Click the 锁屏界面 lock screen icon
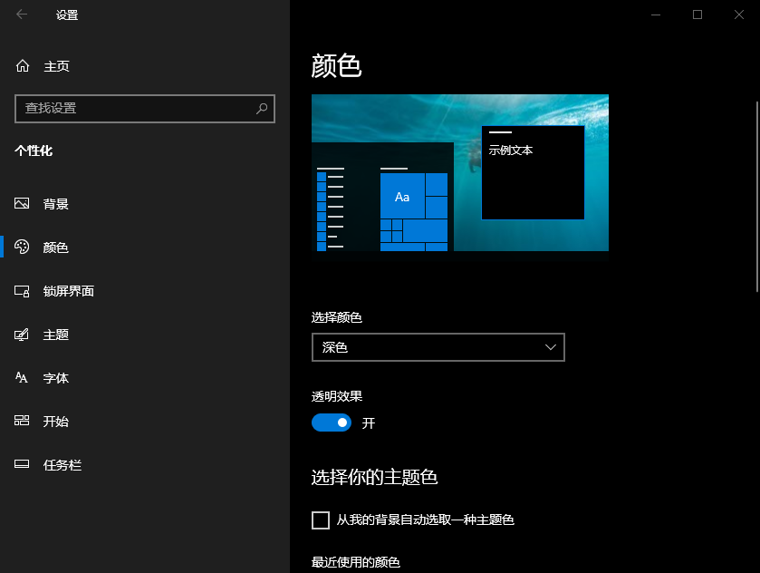The height and width of the screenshot is (573, 760). [22, 290]
